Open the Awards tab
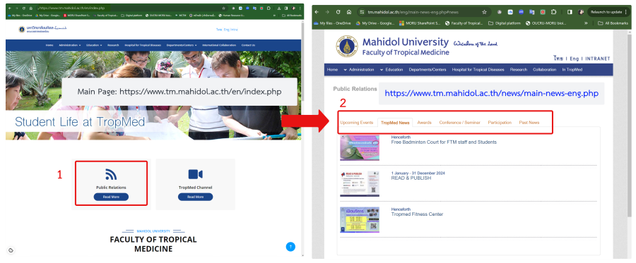 pyautogui.click(x=424, y=123)
